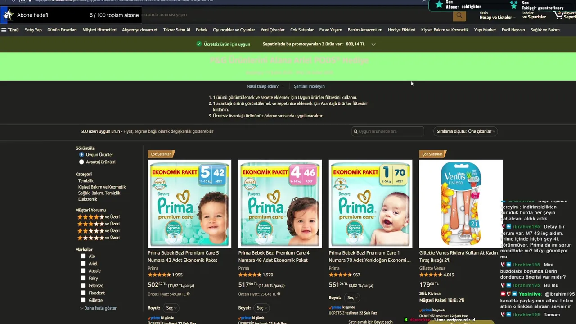Open Boyut Seç dropdown for Prima Care 5
This screenshot has height=324, width=576.
click(170, 308)
